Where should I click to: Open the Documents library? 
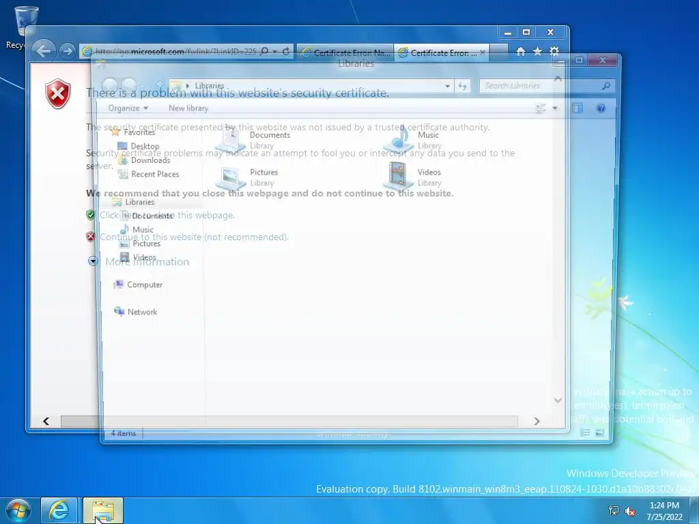point(253,139)
